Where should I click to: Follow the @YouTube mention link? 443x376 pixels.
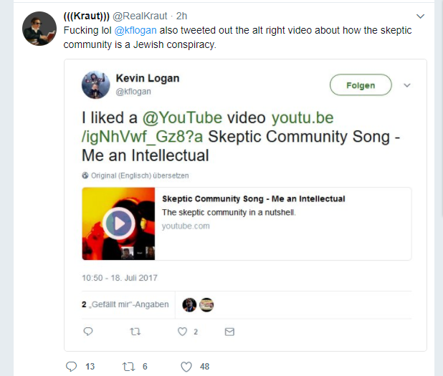(181, 118)
